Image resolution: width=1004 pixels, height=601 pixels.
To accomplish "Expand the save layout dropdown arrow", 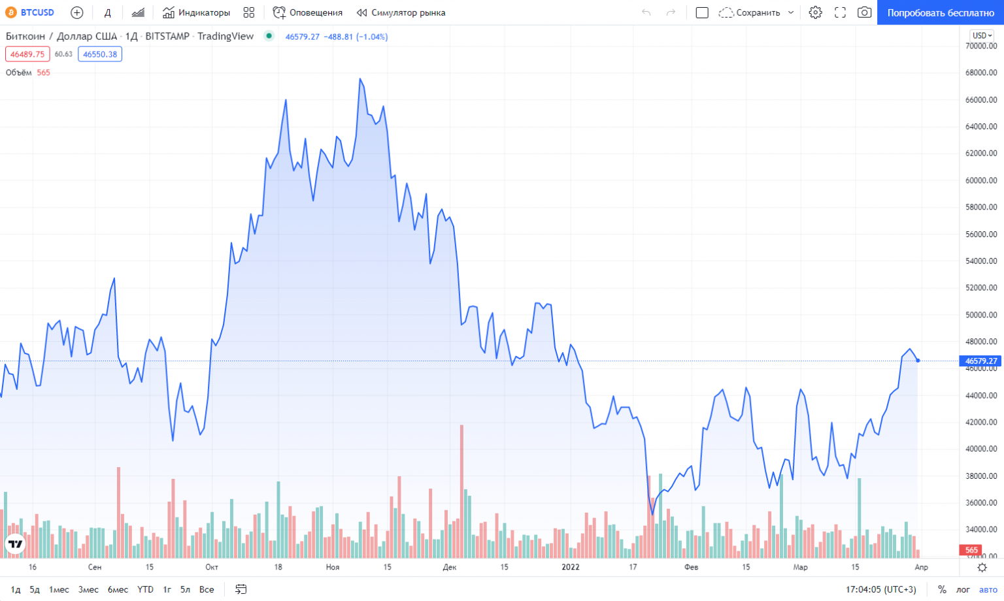I will (791, 12).
